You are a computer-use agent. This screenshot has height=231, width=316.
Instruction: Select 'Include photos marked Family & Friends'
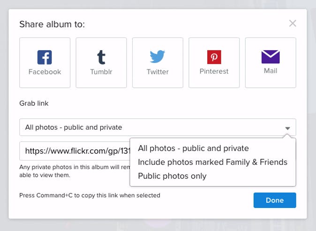tap(212, 162)
